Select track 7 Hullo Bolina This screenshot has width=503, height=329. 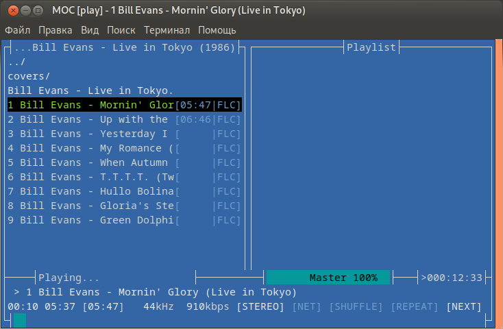pyautogui.click(x=125, y=191)
